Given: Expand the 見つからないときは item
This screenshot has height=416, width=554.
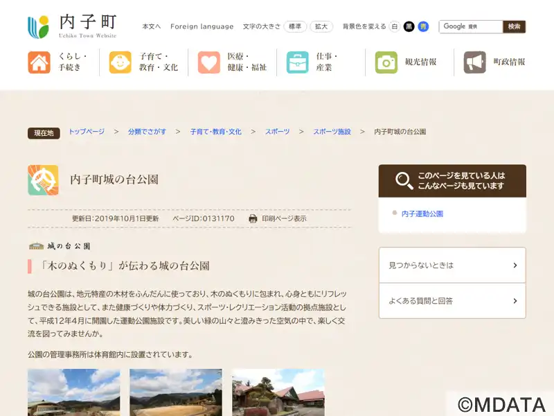Looking at the screenshot, I should [x=452, y=265].
